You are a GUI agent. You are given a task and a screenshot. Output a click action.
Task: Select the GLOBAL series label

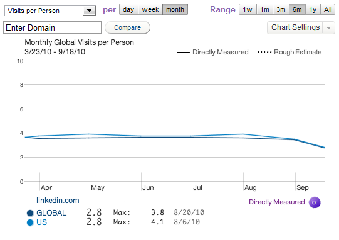click(x=51, y=213)
